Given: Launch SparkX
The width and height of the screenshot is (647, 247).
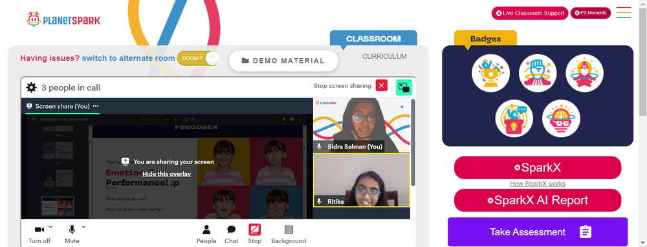Looking at the screenshot, I should pyautogui.click(x=538, y=167).
